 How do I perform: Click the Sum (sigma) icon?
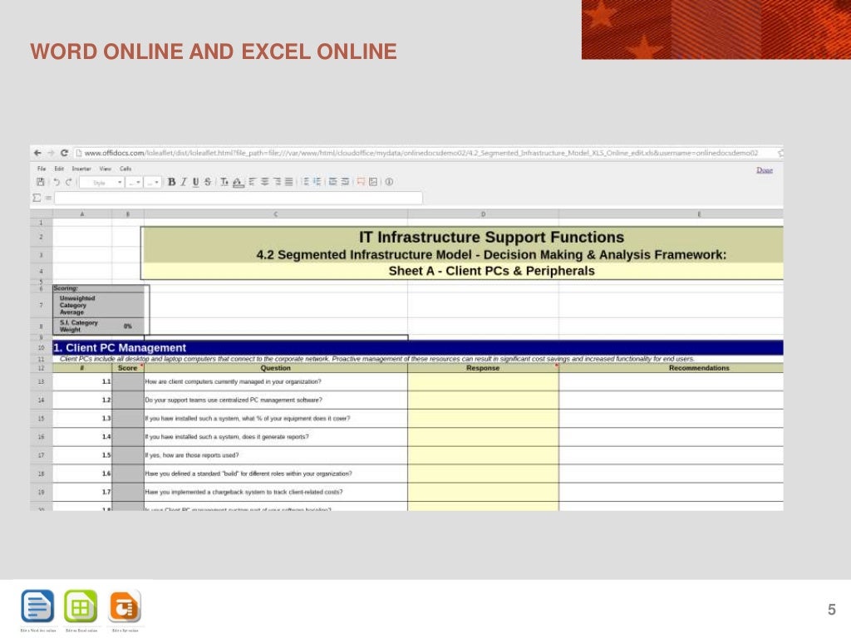37,198
